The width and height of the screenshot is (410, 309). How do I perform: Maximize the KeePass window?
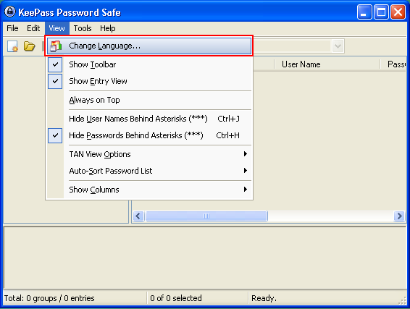click(x=381, y=12)
